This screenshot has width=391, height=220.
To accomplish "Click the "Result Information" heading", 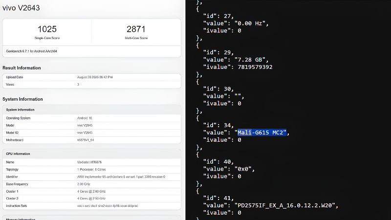I will (x=22, y=68).
